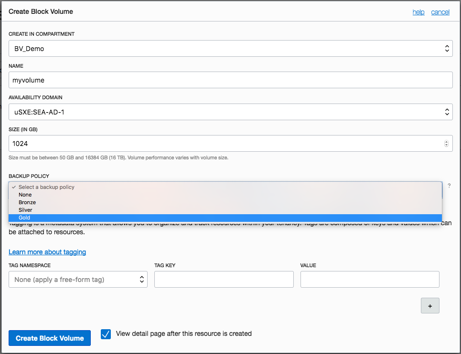The height and width of the screenshot is (354, 461).
Task: Click the cancel link to dismiss the dialog
Action: (440, 12)
